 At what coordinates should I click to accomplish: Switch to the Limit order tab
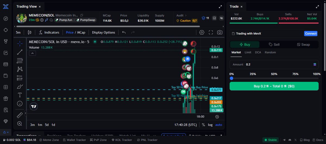[248, 52]
